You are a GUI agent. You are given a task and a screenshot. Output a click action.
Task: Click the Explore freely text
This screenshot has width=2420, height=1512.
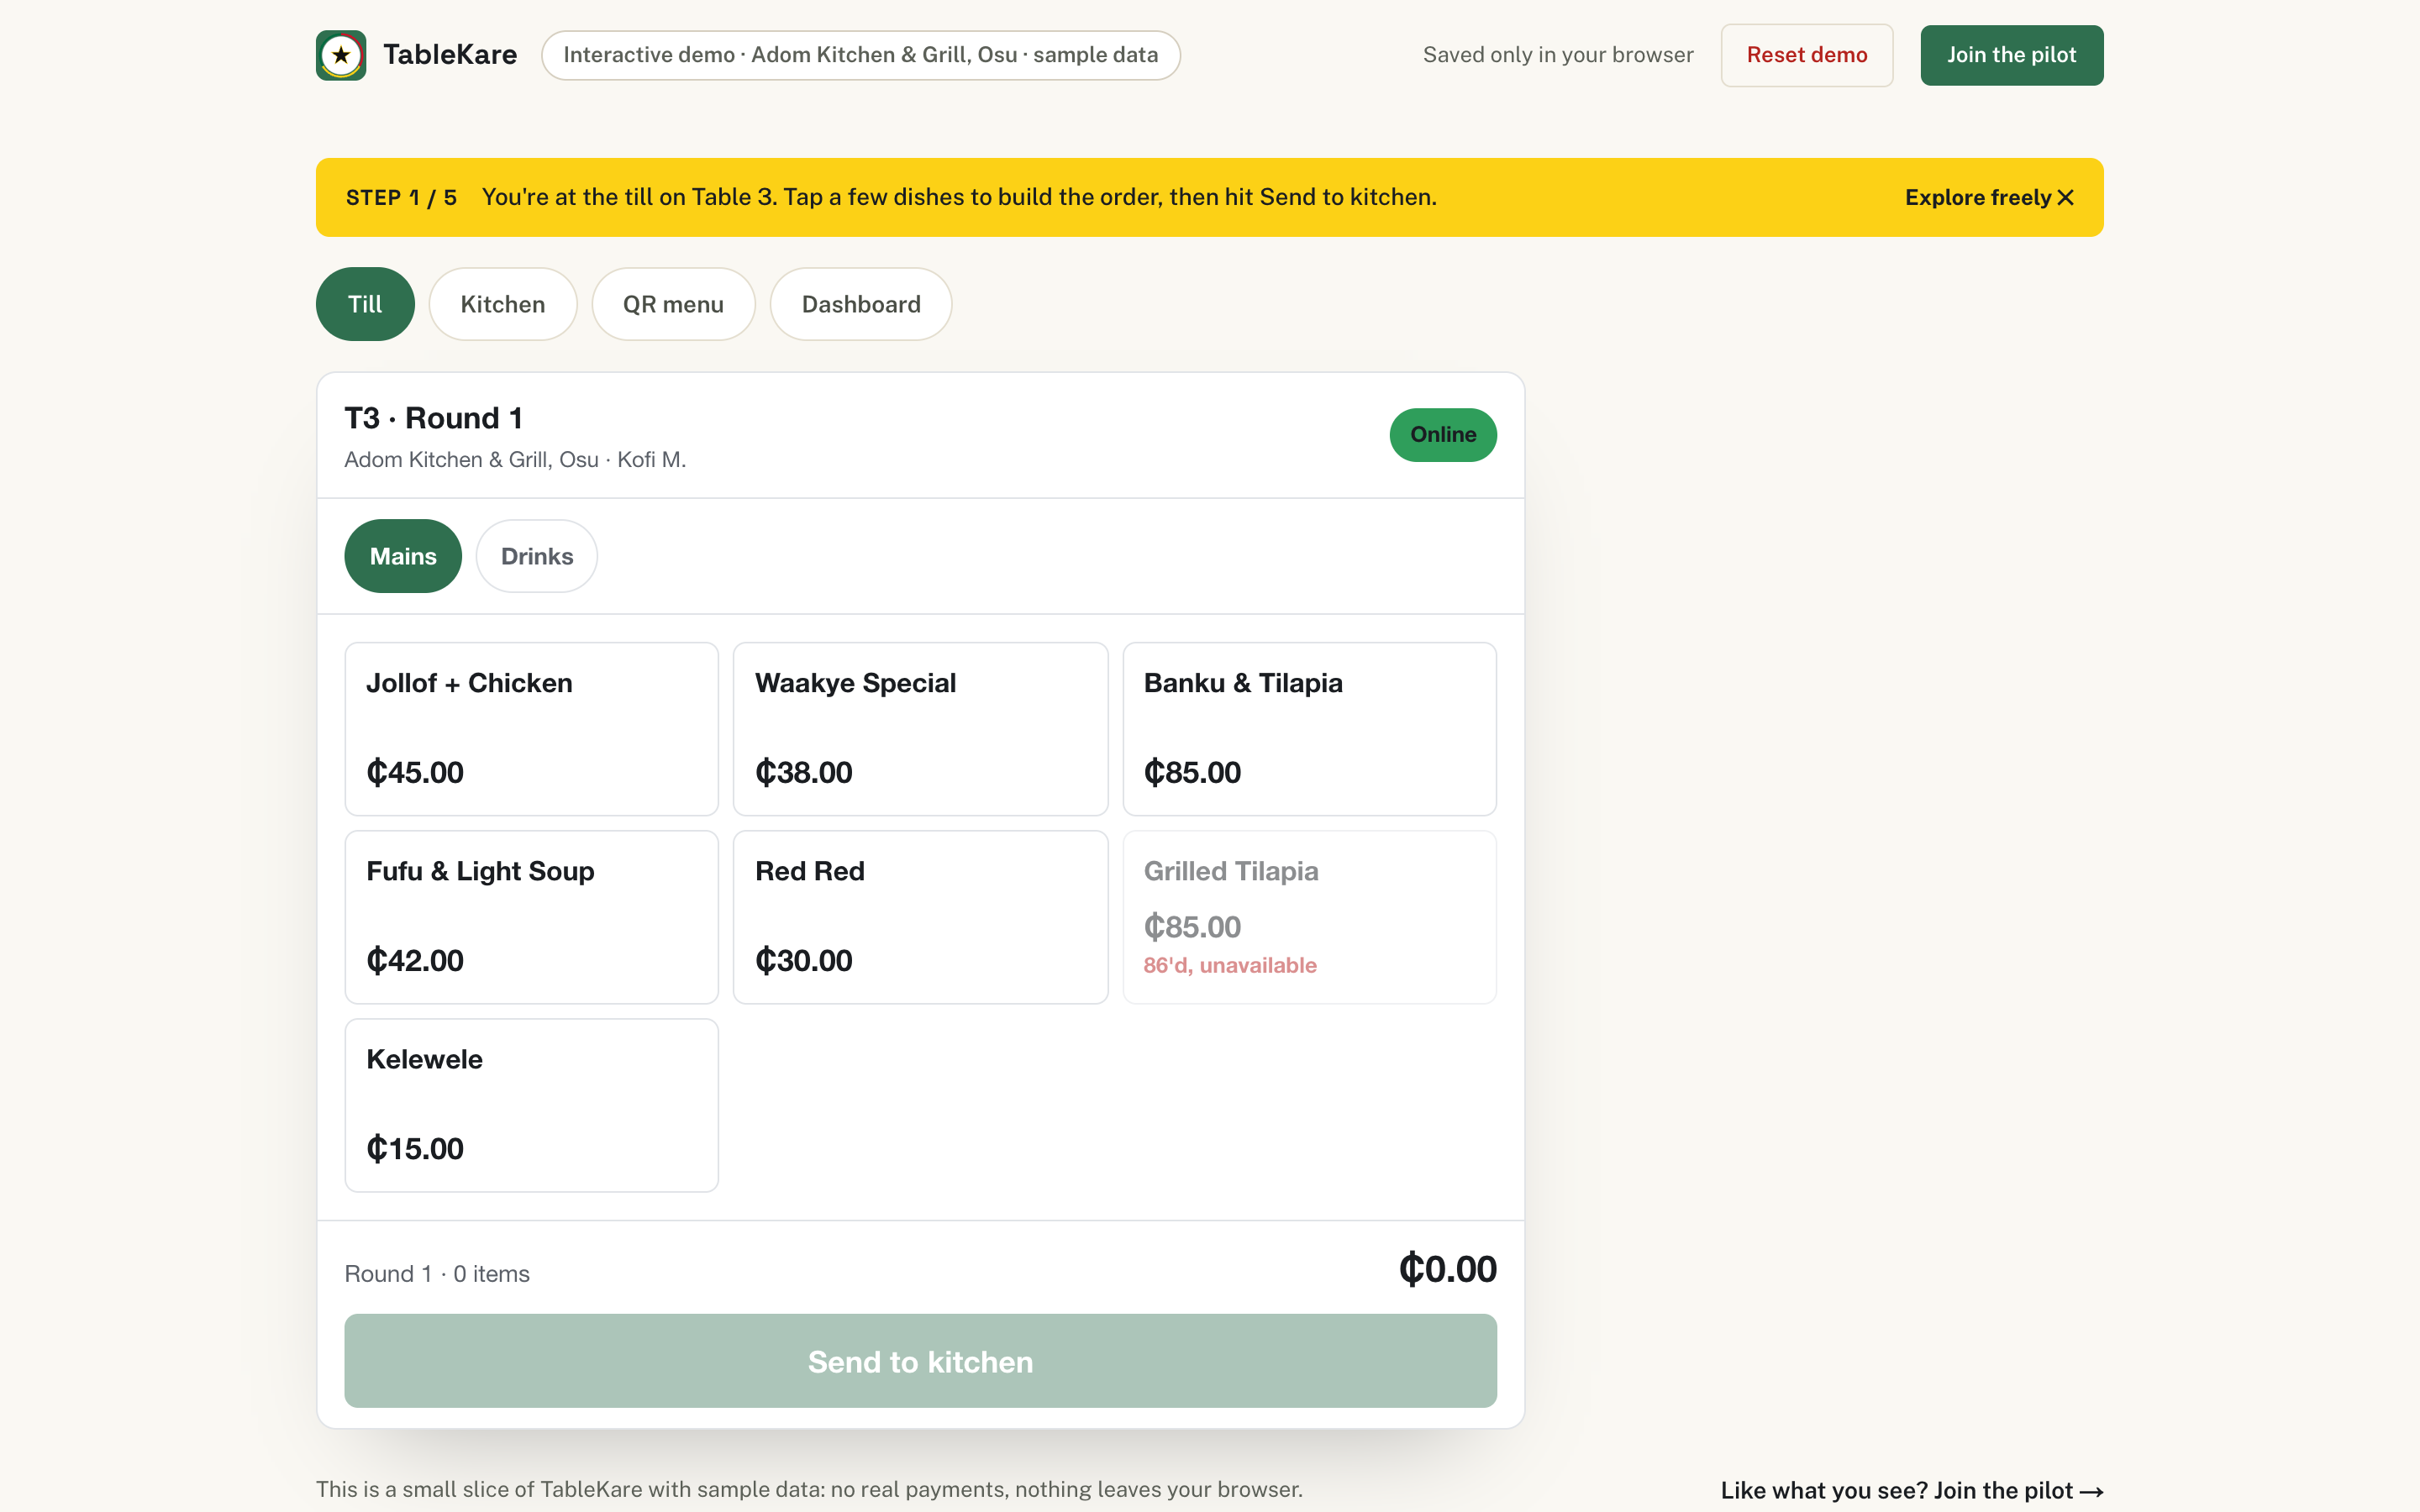pos(1978,198)
